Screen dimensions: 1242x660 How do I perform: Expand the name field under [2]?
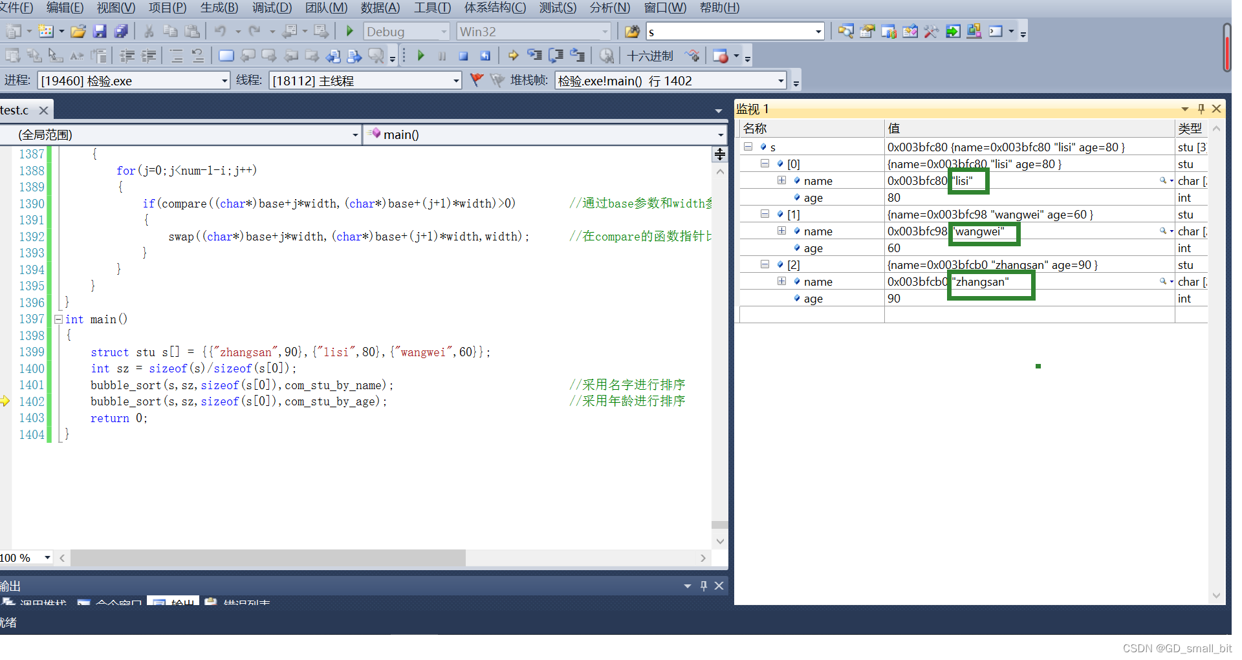(781, 281)
